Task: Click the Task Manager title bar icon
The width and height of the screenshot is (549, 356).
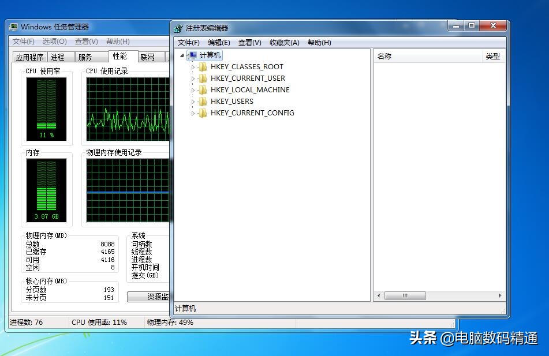Action: (14, 27)
